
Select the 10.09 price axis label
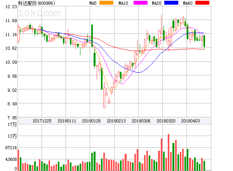11,62
